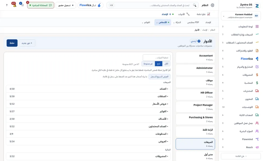This screenshot has height=161, width=263.
Task: Select the Accountant role card
Action: [x=195, y=57]
